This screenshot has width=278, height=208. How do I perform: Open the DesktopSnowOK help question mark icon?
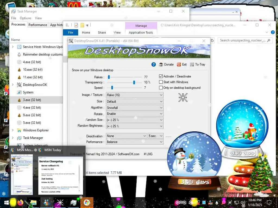(154, 64)
